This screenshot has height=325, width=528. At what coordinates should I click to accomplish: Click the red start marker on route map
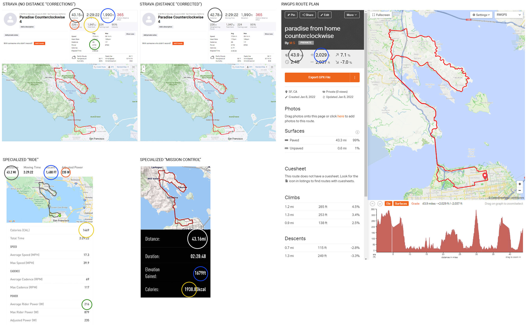coord(485,176)
